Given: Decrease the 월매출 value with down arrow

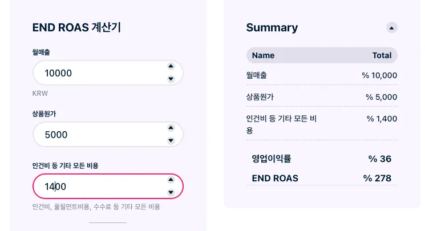Looking at the screenshot, I should point(171,79).
